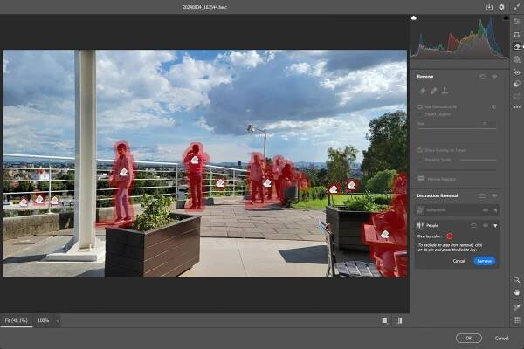Select the Edit sliders tool icon
Image resolution: width=524 pixels, height=349 pixels.
(x=517, y=21)
